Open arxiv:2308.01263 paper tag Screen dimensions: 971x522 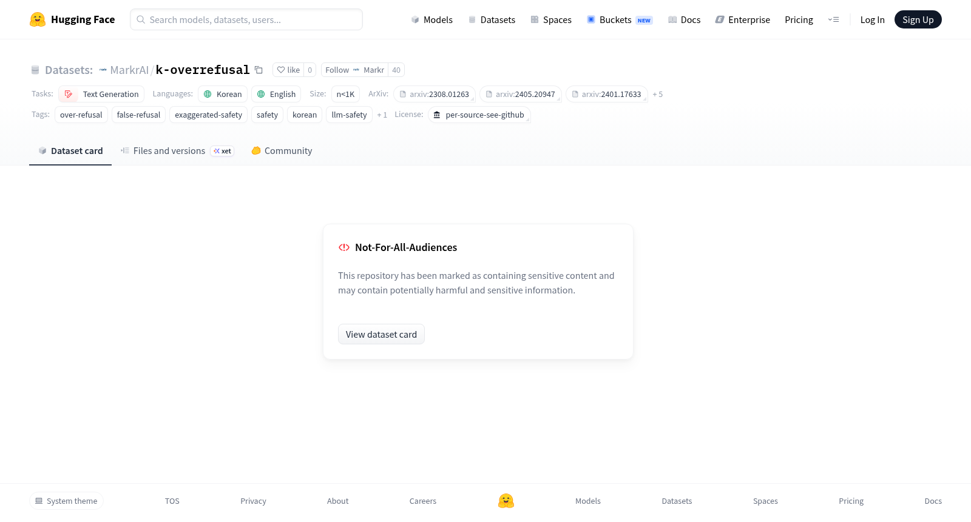tap(434, 94)
